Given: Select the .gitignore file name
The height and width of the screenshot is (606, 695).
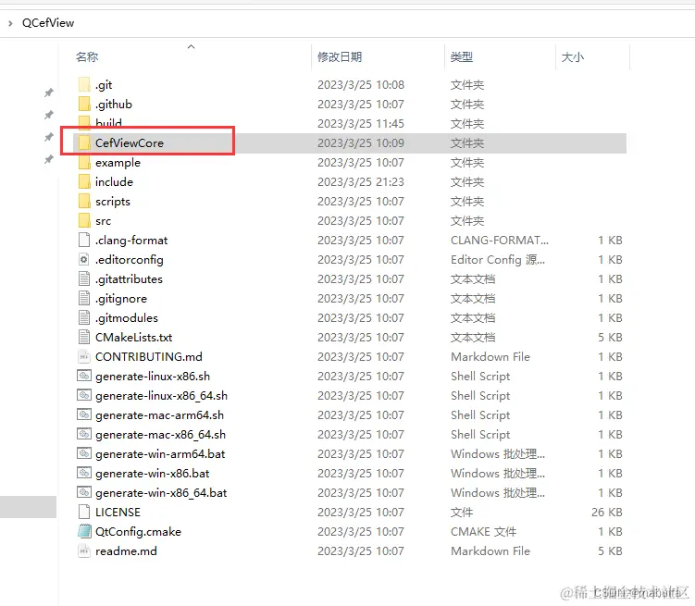Looking at the screenshot, I should [x=121, y=299].
